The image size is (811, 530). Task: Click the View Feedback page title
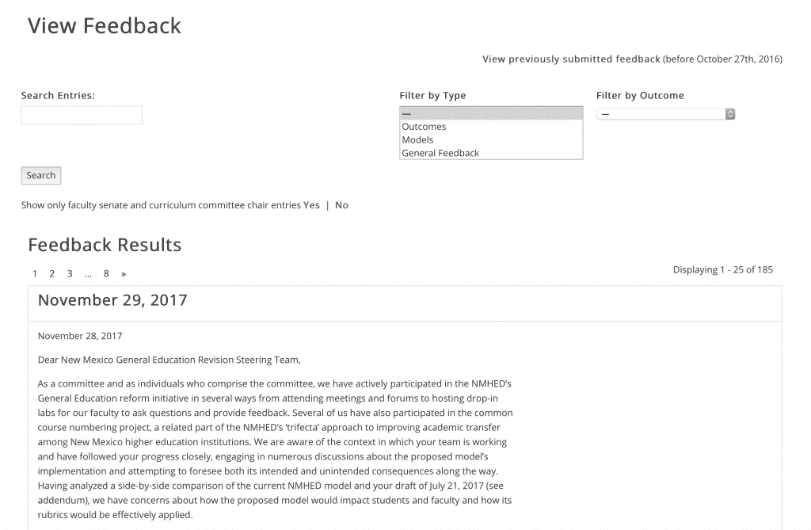click(x=105, y=26)
